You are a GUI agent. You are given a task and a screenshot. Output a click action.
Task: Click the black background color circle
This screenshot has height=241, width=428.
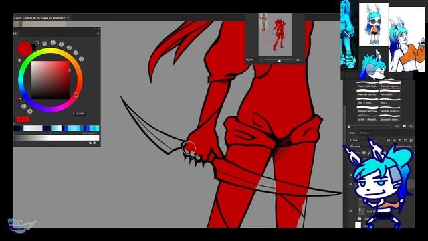pyautogui.click(x=33, y=47)
